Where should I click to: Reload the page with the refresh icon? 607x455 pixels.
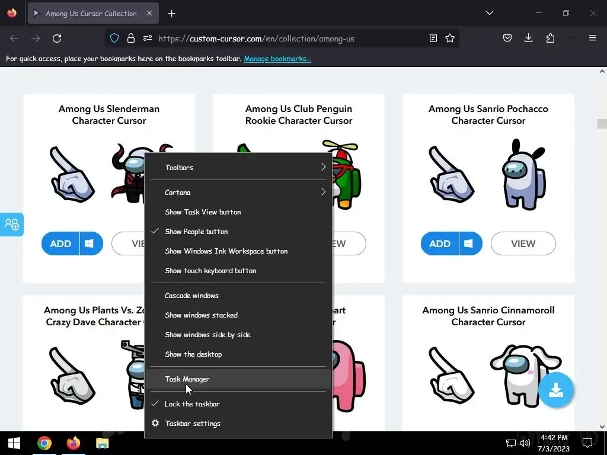pyautogui.click(x=57, y=39)
